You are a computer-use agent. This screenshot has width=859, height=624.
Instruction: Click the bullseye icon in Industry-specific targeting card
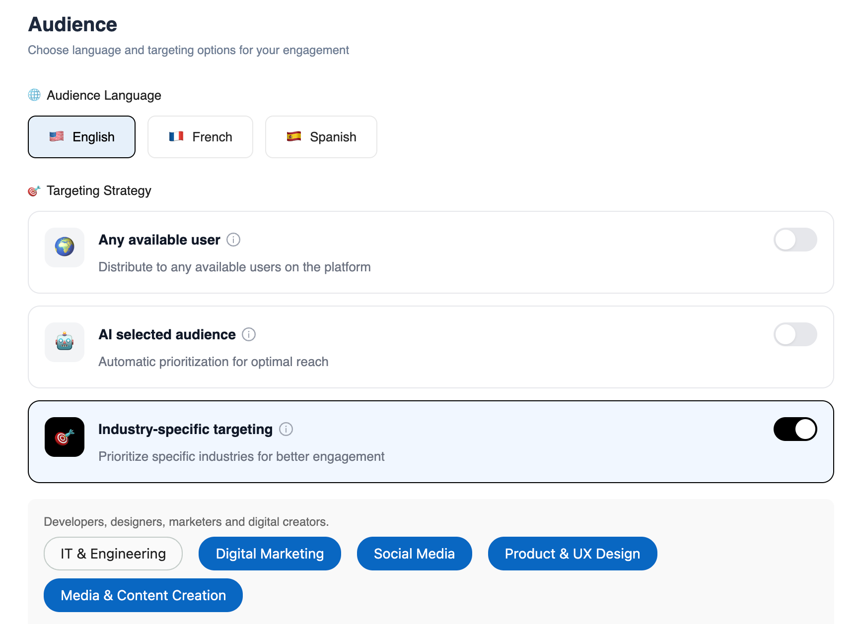click(x=65, y=437)
